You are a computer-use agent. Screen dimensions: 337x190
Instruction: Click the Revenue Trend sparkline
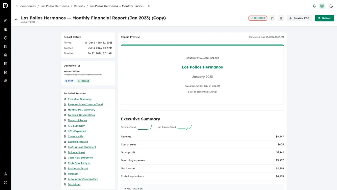[145, 127]
